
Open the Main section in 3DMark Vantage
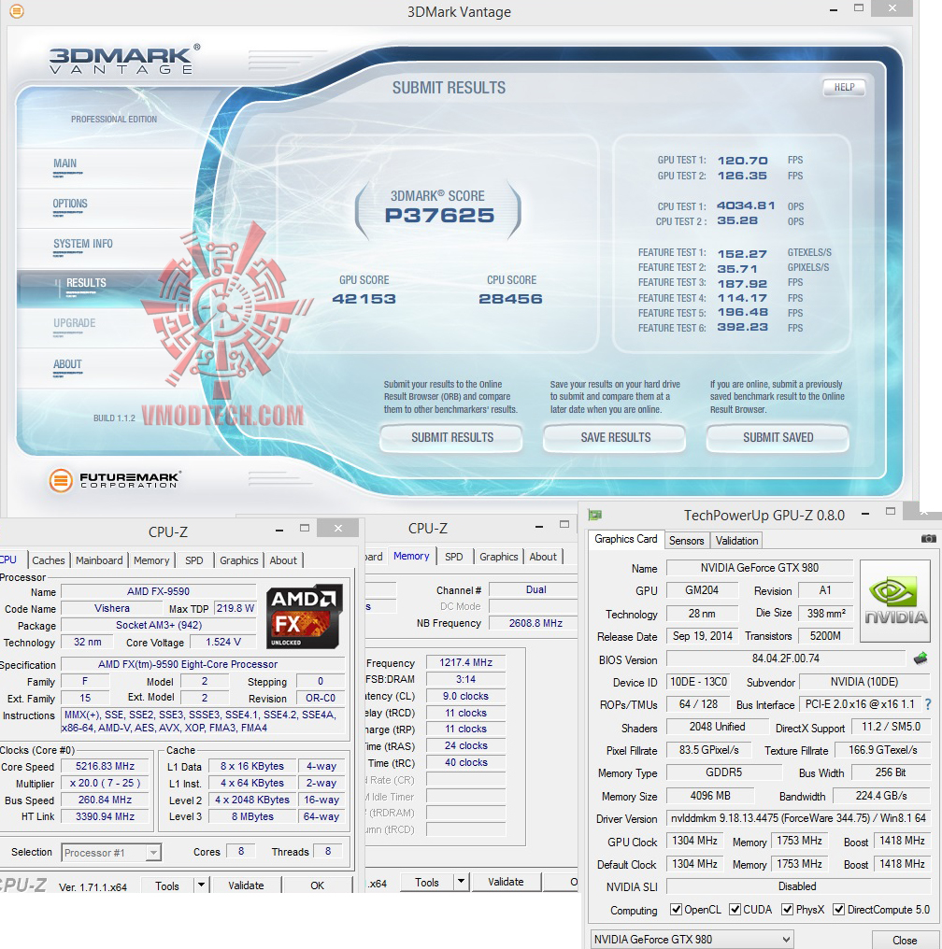[x=65, y=163]
